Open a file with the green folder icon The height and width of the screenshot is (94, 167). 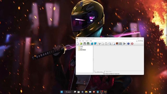pos(81,44)
